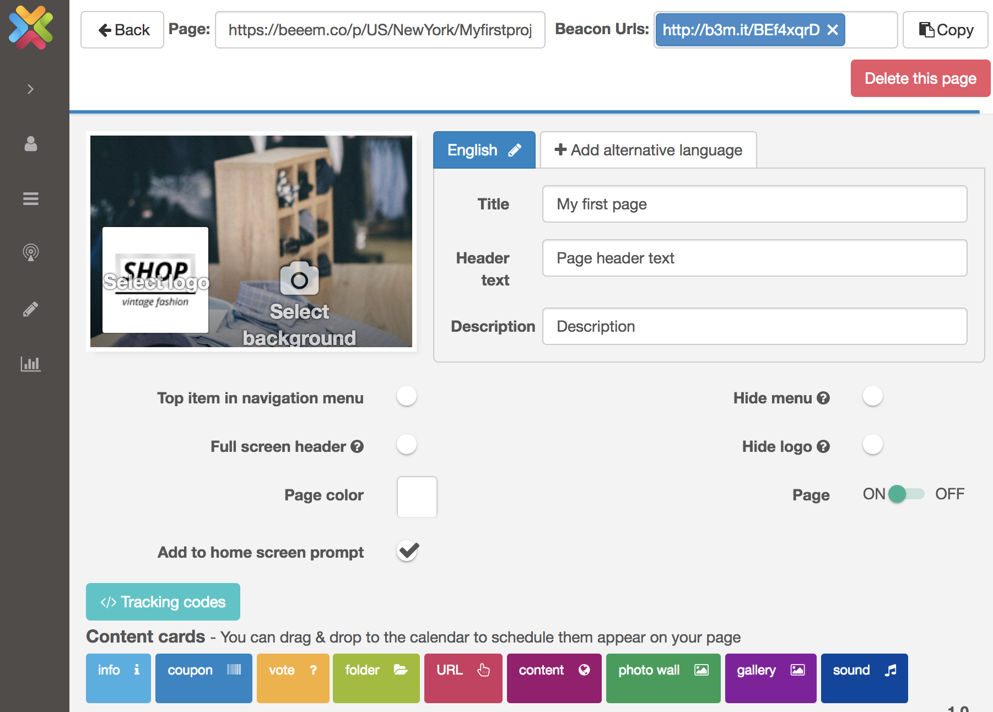Open the hamburger list sidebar icon

(31, 198)
